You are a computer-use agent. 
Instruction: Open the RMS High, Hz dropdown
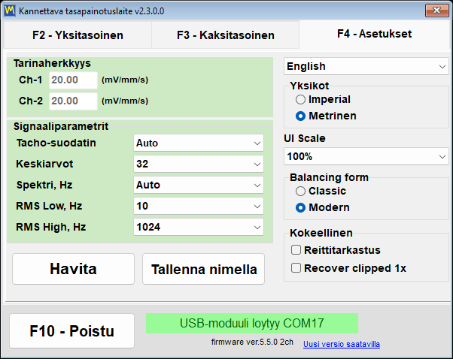199,227
